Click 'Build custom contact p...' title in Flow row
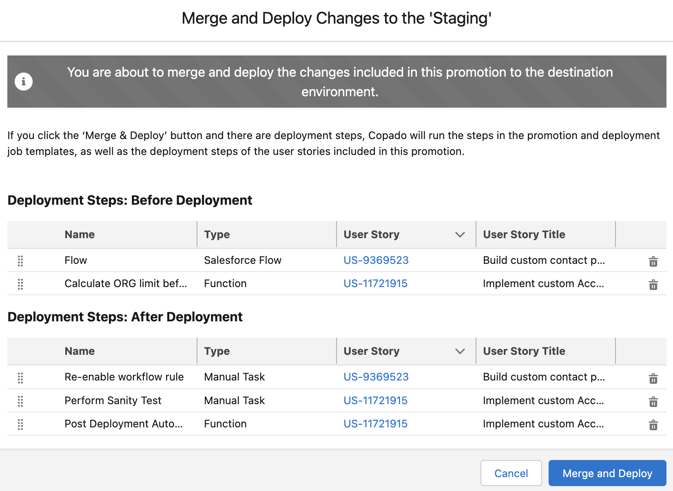 [x=544, y=260]
